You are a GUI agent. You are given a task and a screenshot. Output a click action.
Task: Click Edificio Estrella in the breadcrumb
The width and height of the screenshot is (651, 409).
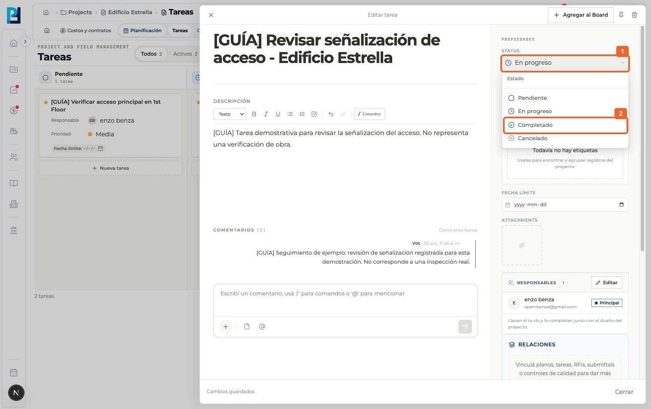click(126, 12)
